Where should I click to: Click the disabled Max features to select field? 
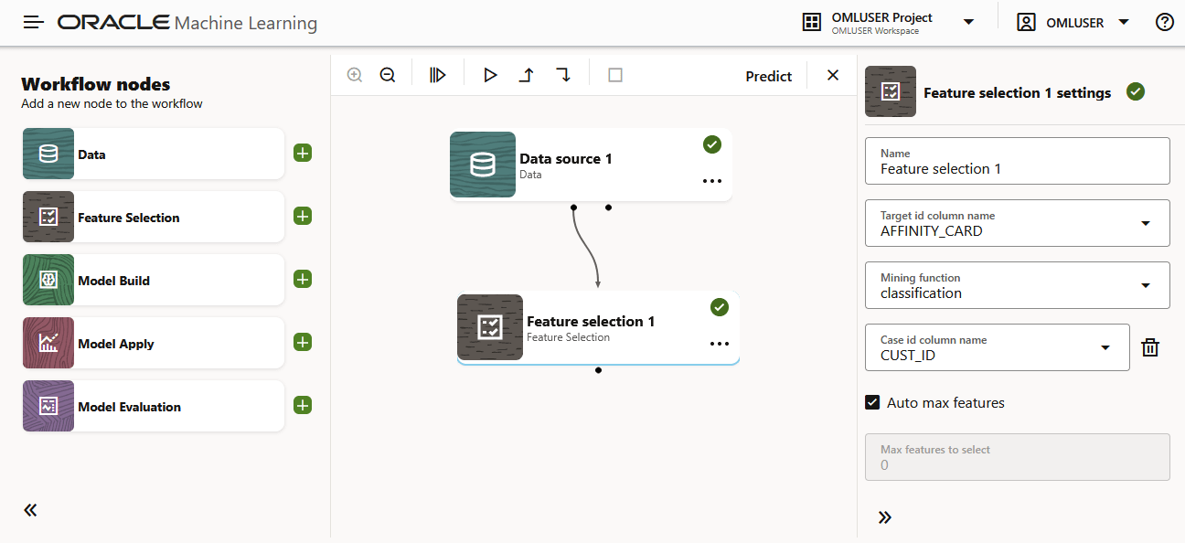(1018, 457)
